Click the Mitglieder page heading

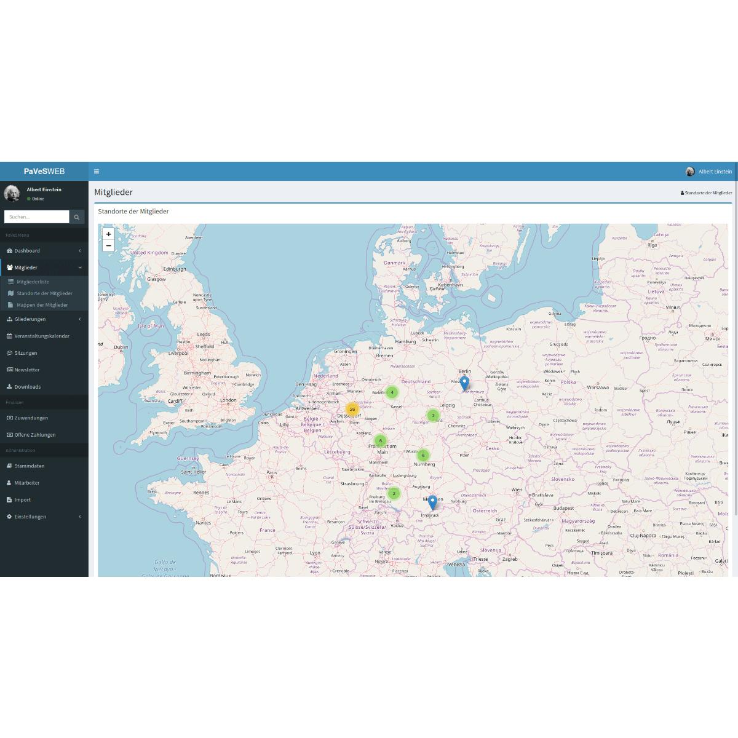point(113,192)
